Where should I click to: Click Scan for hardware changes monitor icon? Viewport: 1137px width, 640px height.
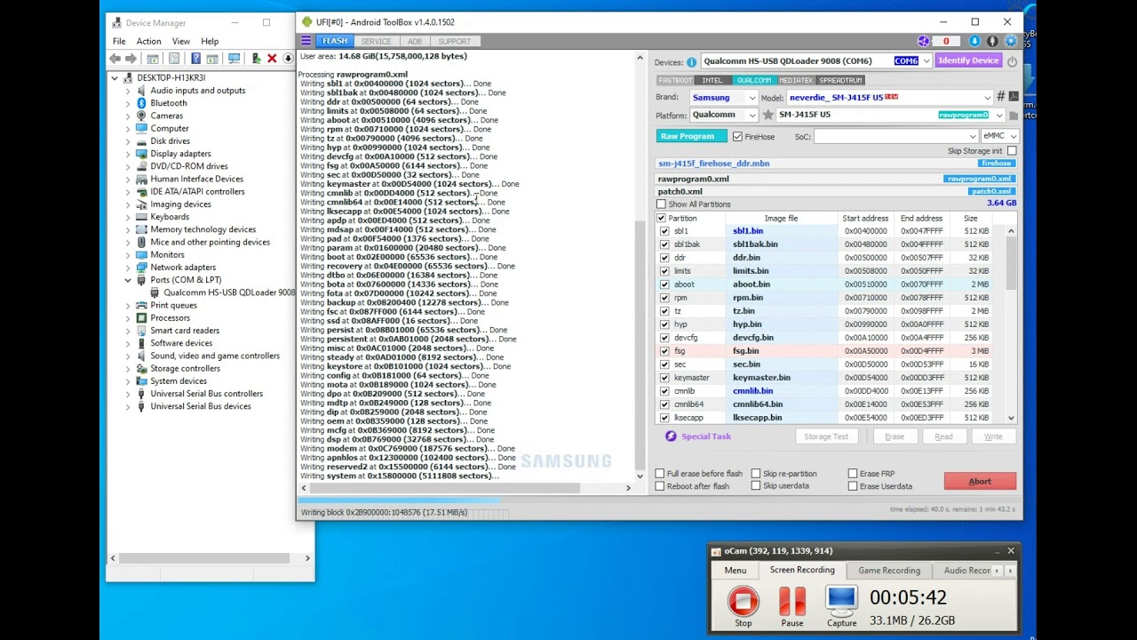234,59
